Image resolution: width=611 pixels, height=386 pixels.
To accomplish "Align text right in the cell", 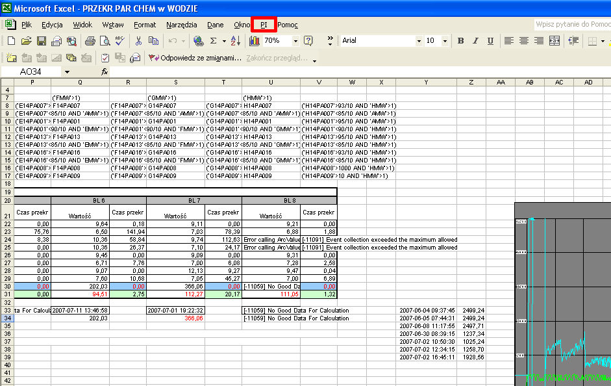I will [539, 40].
